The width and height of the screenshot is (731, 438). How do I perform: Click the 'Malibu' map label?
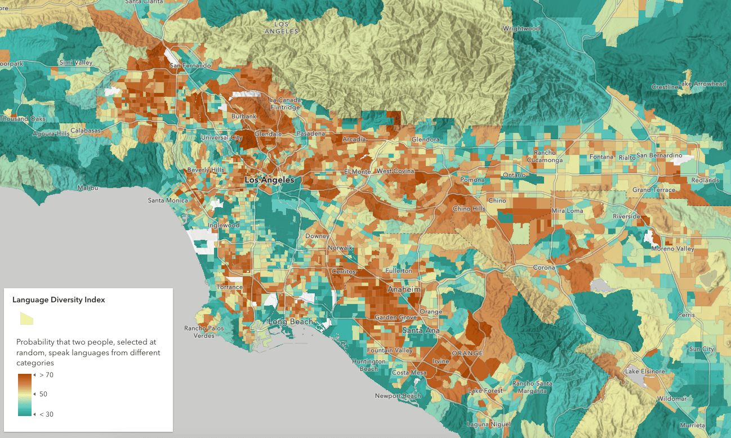click(x=88, y=187)
